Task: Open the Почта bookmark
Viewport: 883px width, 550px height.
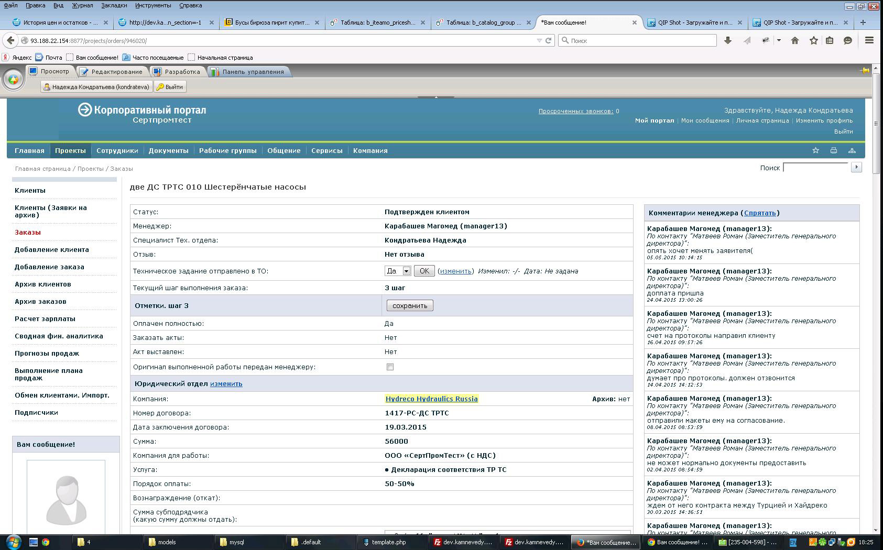Action: 49,58
